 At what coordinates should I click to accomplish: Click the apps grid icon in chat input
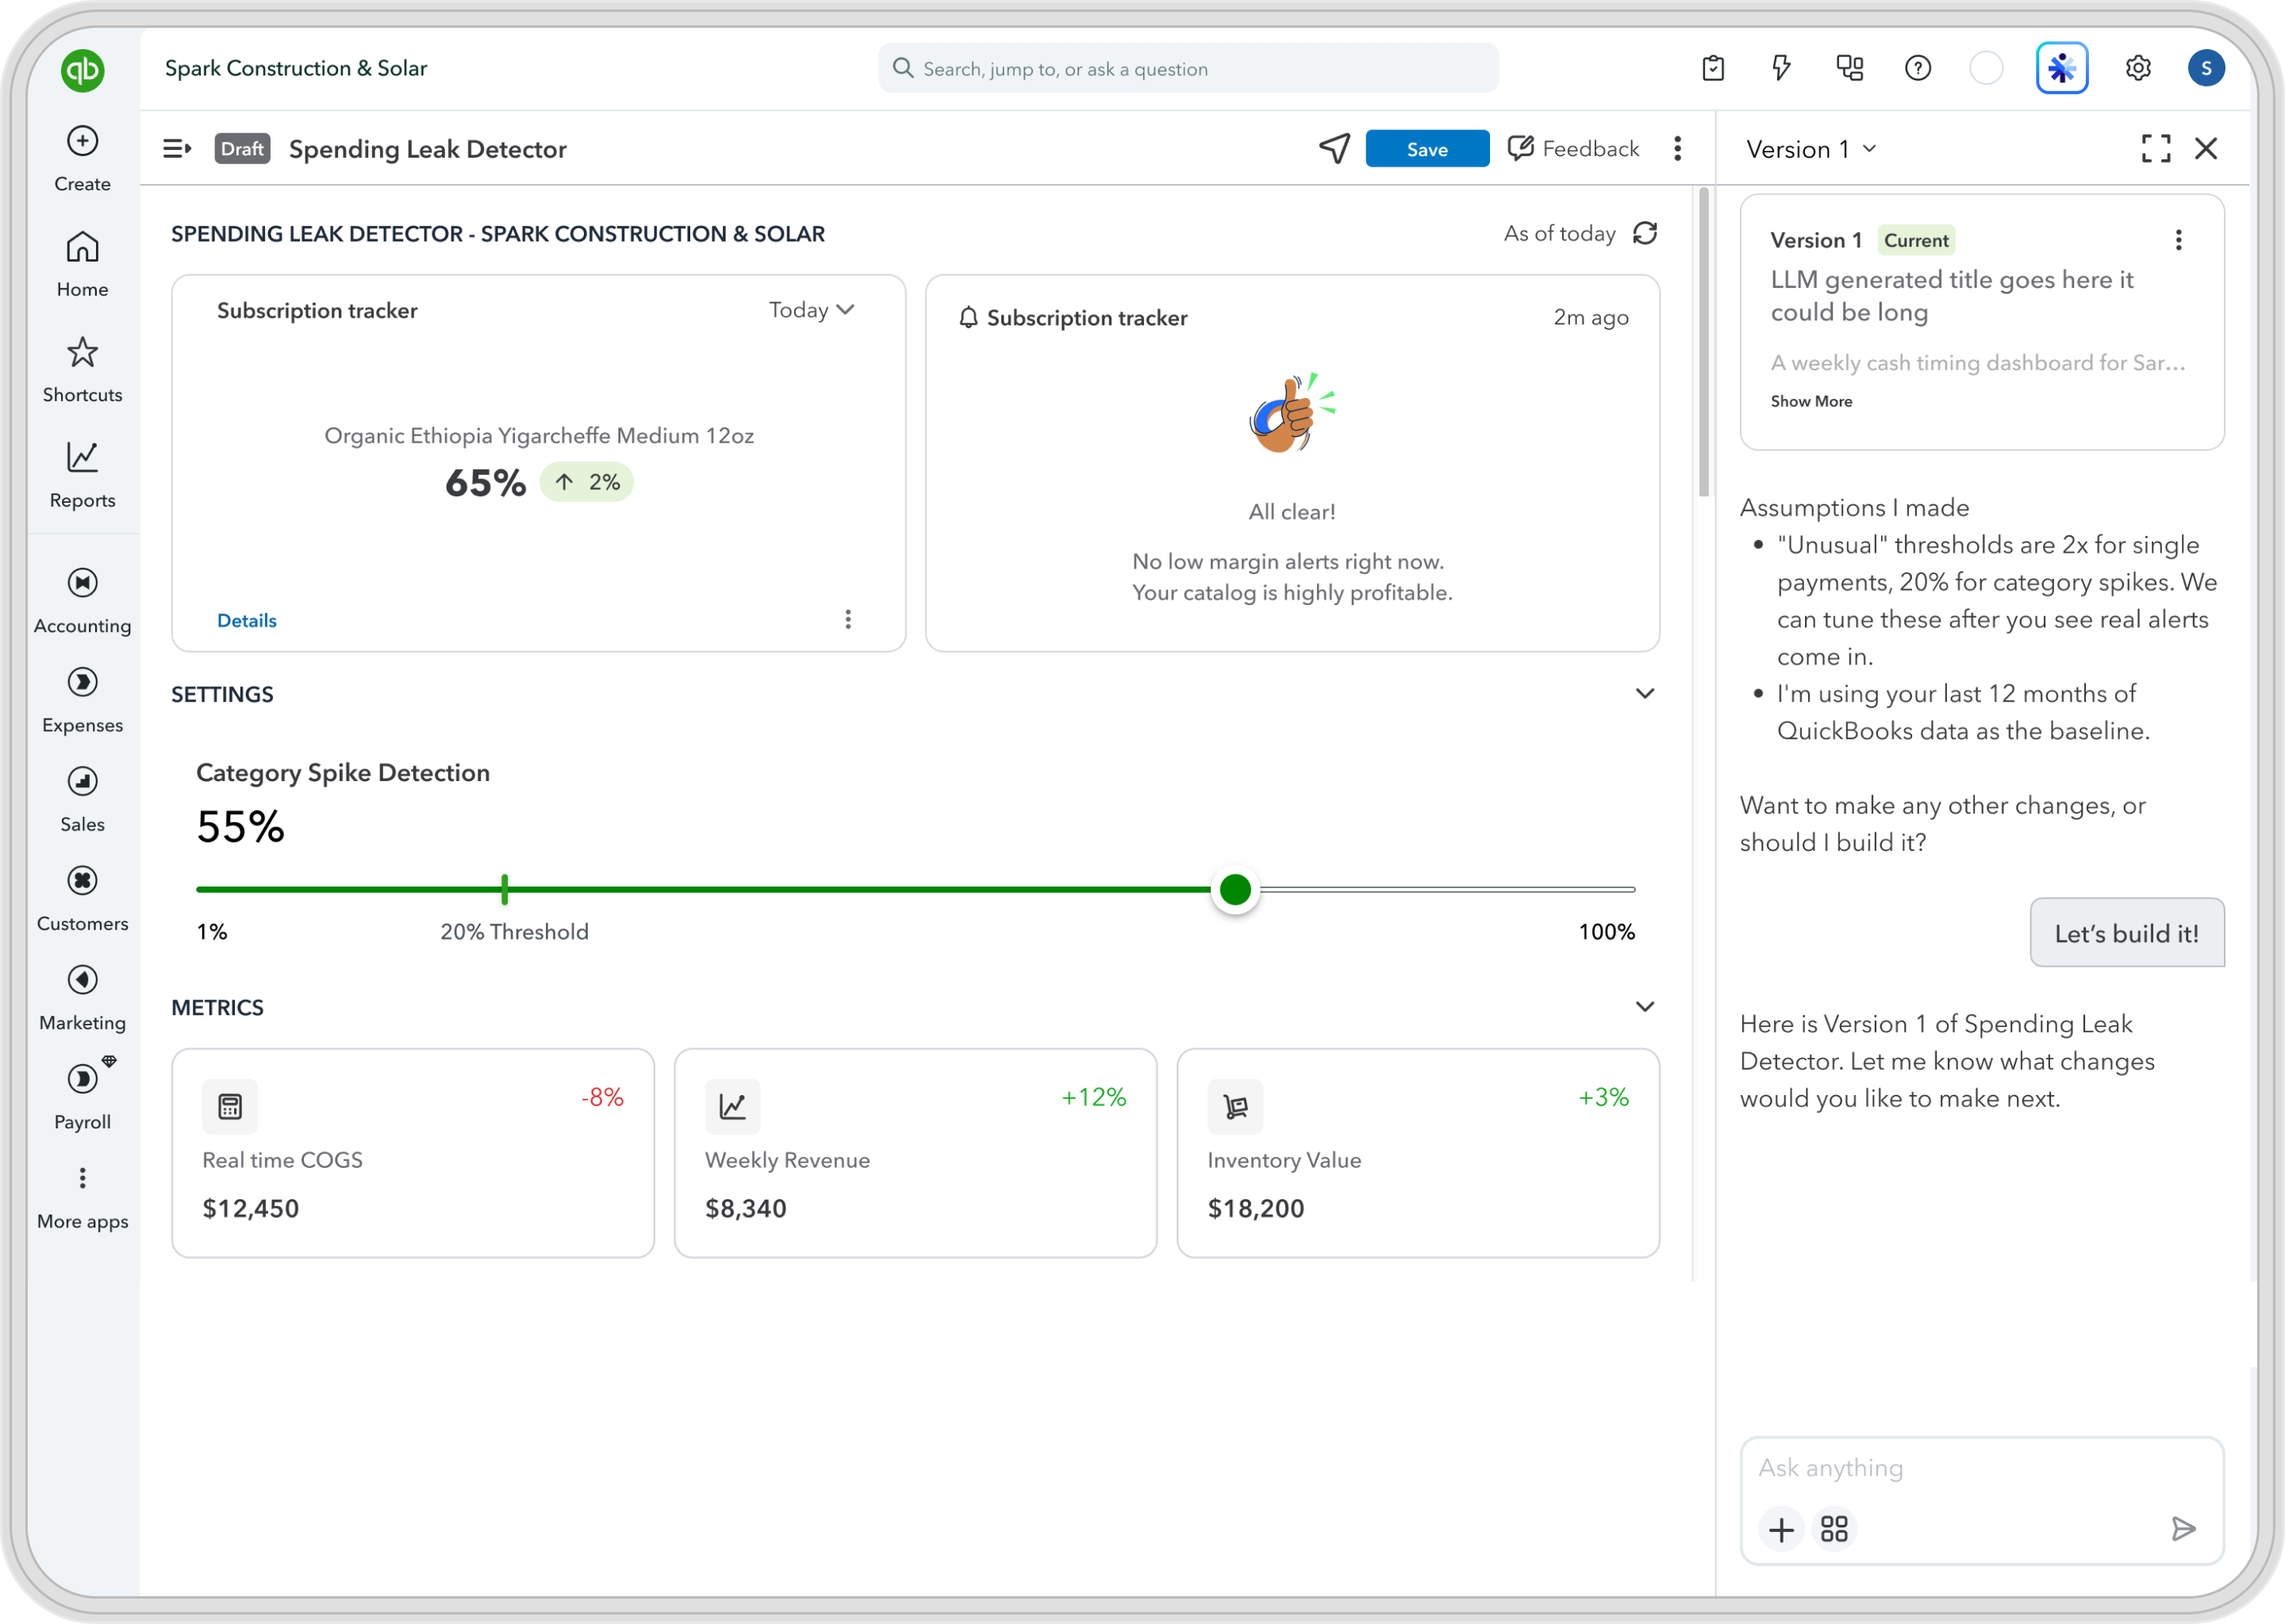click(1835, 1529)
